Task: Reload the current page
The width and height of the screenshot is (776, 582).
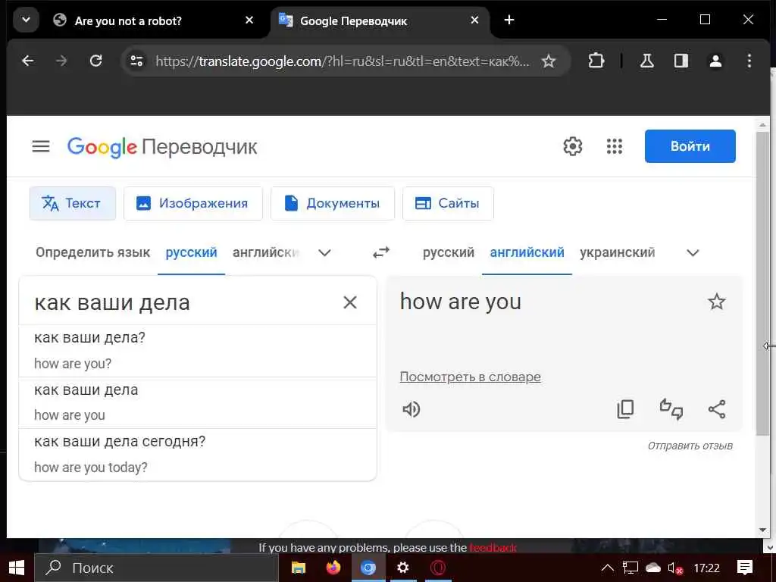Action: click(95, 61)
